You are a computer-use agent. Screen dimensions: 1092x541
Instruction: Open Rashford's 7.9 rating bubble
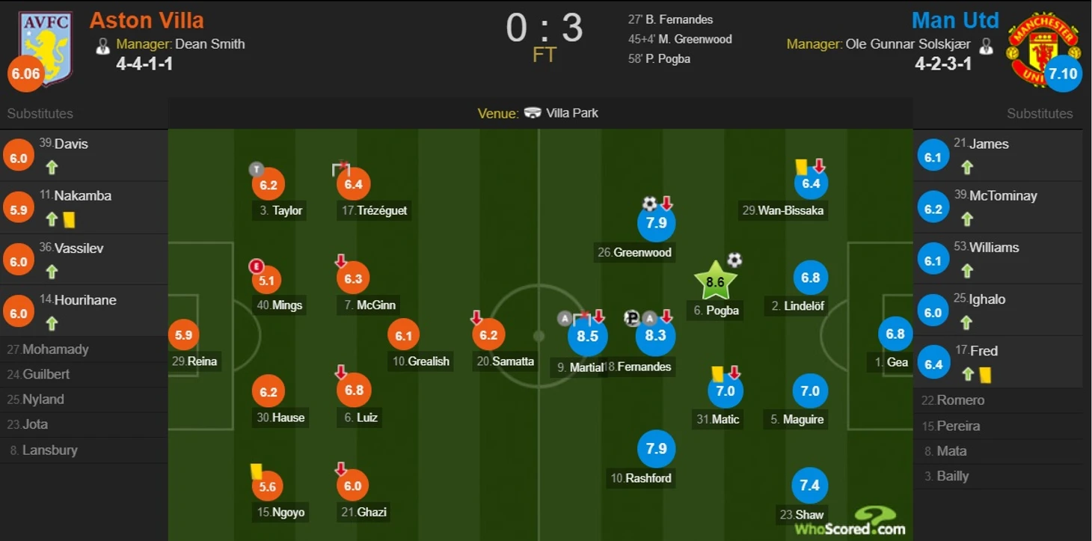point(657,449)
